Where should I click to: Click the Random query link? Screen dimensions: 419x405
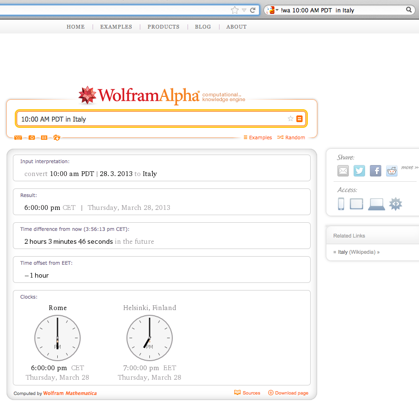click(291, 137)
